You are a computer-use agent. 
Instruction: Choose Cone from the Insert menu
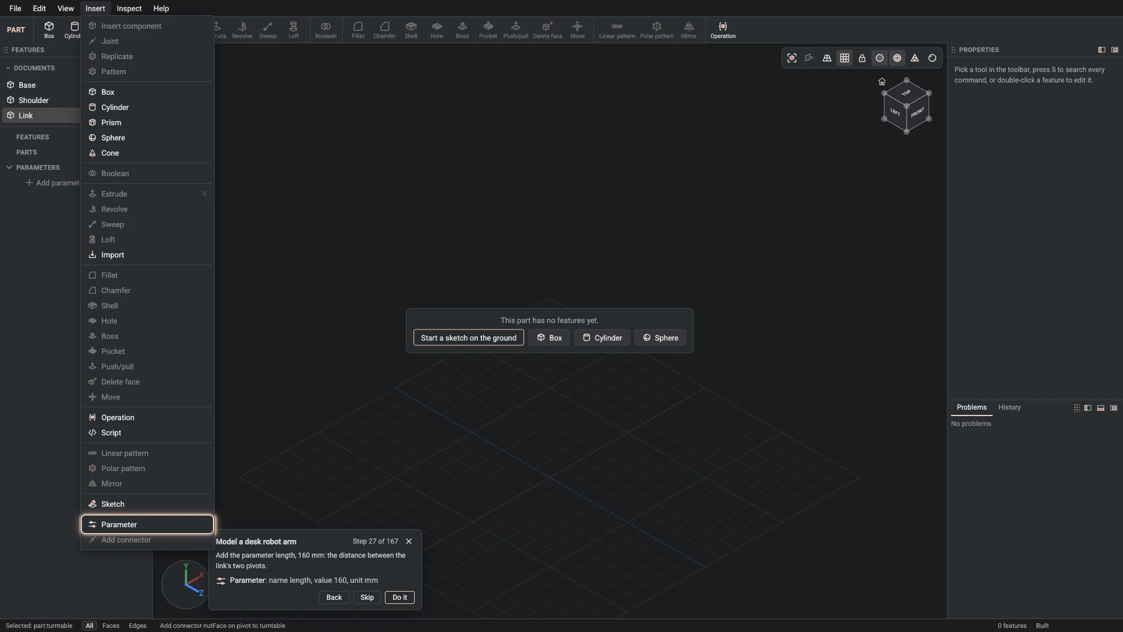147,153
